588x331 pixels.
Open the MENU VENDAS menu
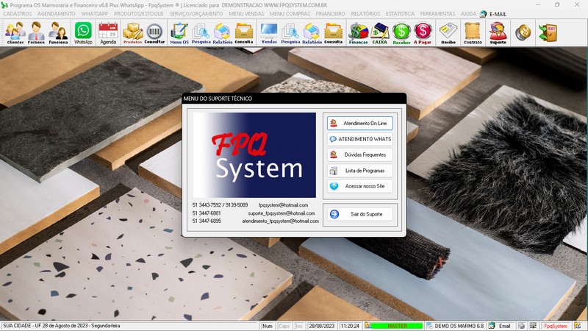246,14
